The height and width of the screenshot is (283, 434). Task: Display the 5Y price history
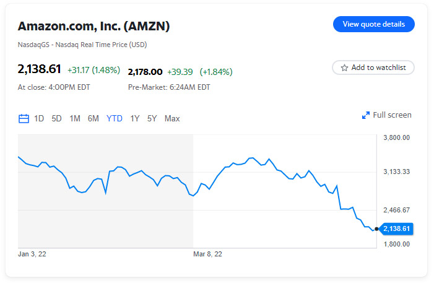[152, 118]
